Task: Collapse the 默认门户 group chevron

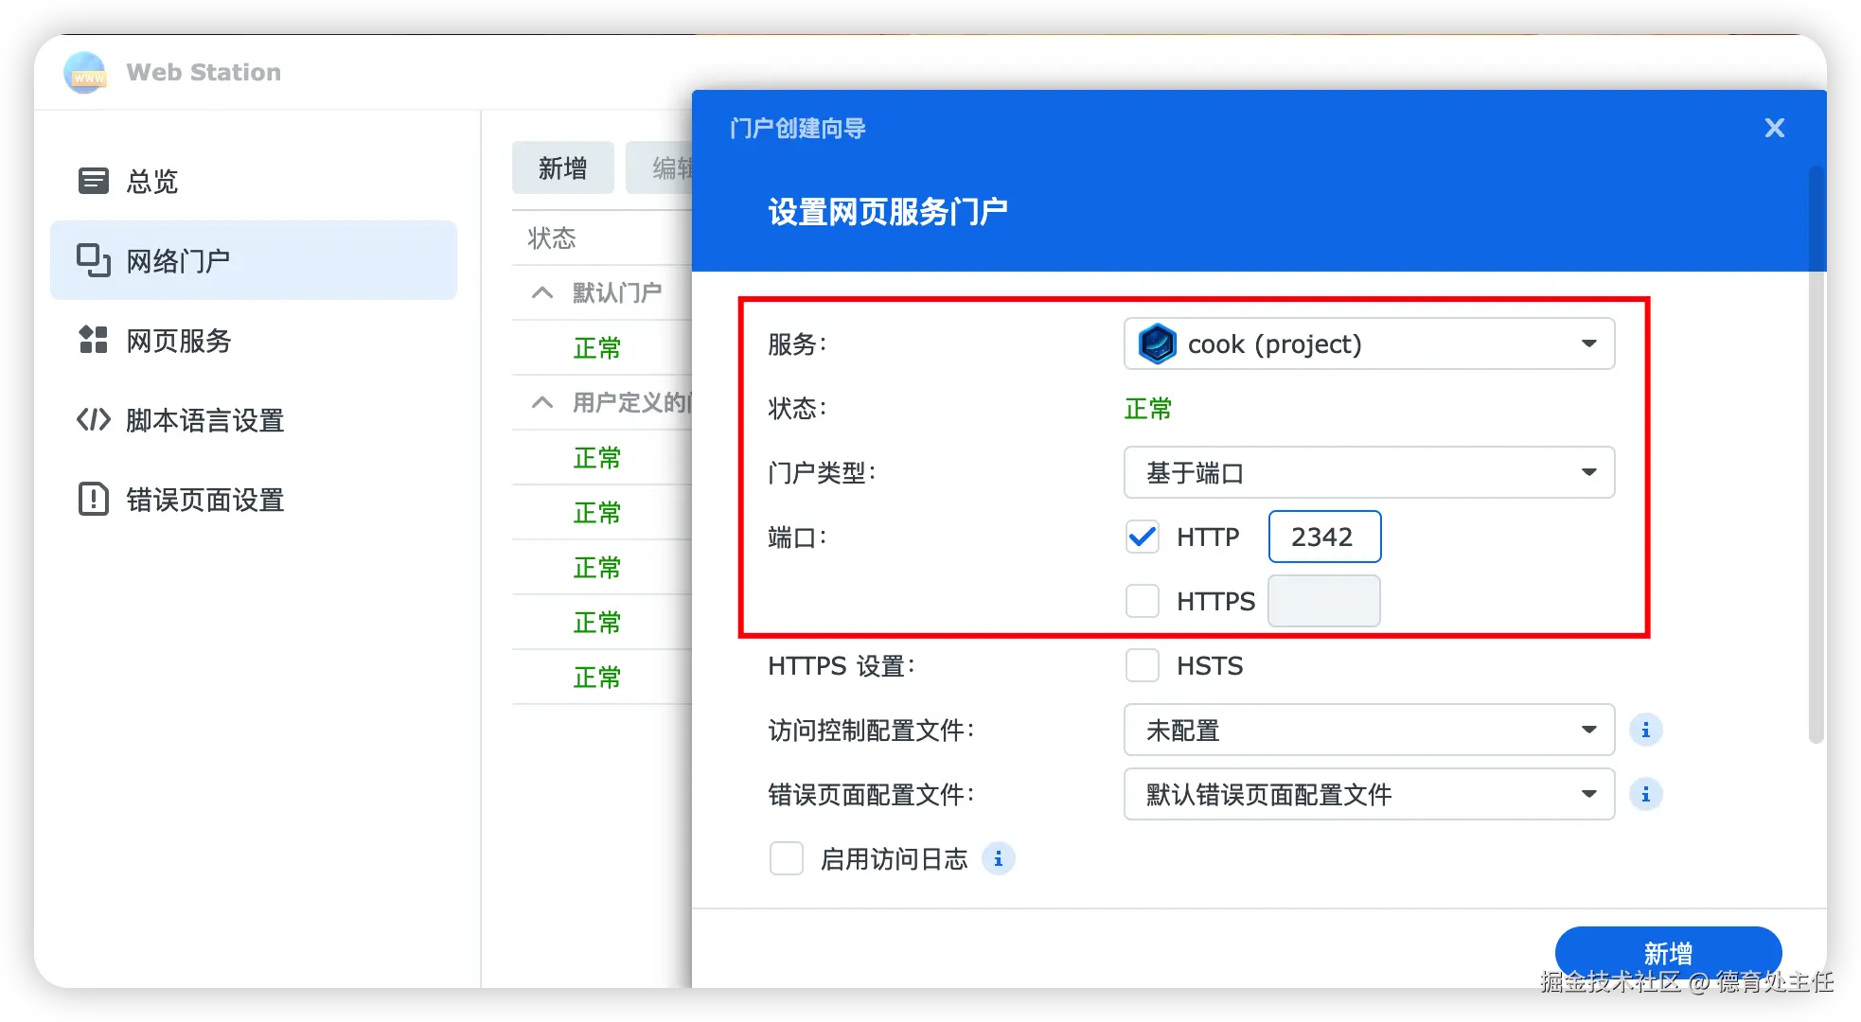Action: click(x=542, y=292)
